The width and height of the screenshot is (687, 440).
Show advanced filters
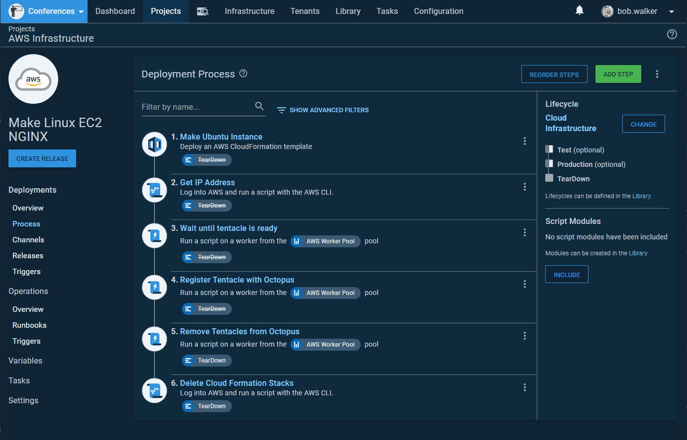pos(323,110)
